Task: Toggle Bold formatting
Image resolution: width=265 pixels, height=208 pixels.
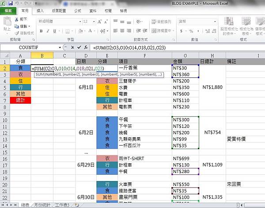Action: tap(41, 31)
